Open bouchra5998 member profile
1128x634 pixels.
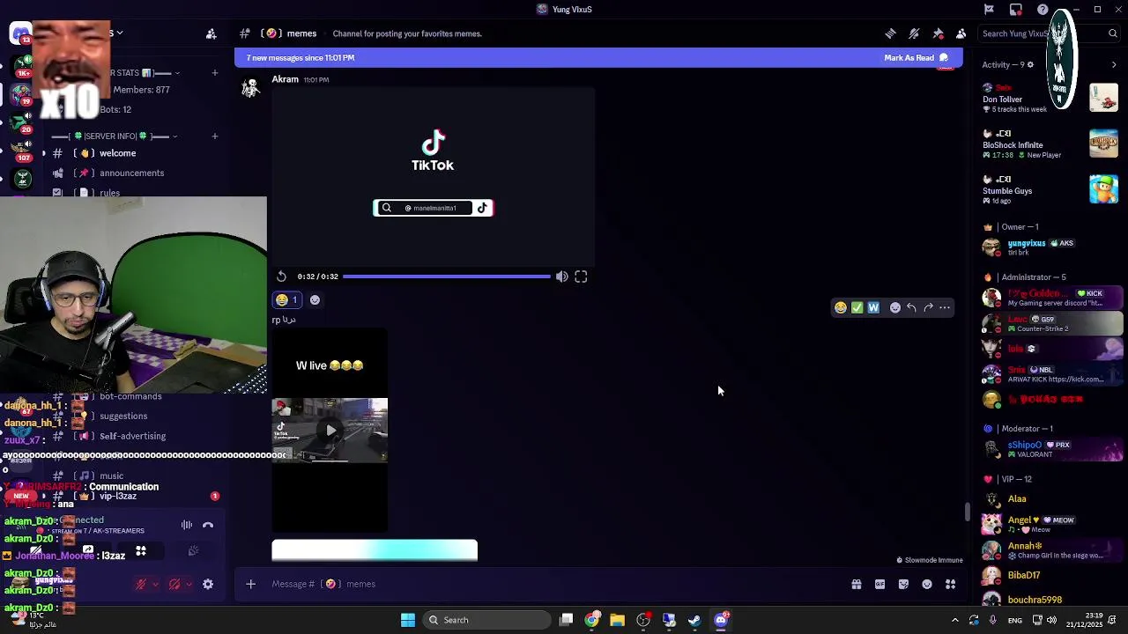click(x=1051, y=600)
